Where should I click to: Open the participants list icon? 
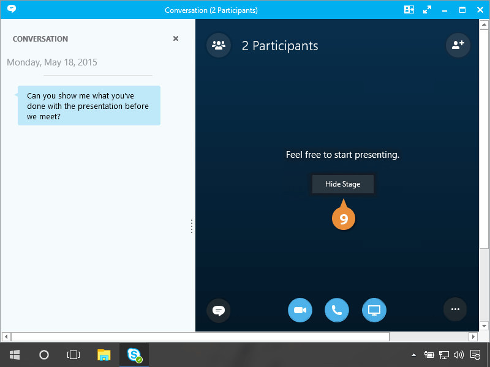[x=219, y=45]
